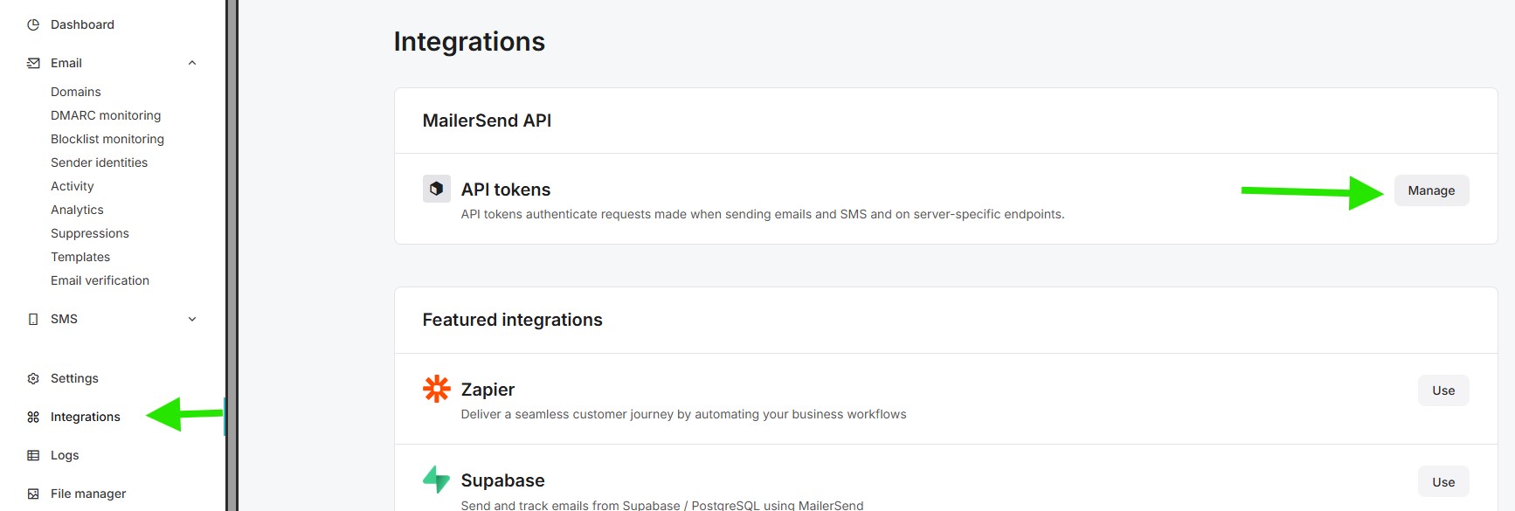Click the Logs table icon
The image size is (1515, 511).
tap(33, 455)
